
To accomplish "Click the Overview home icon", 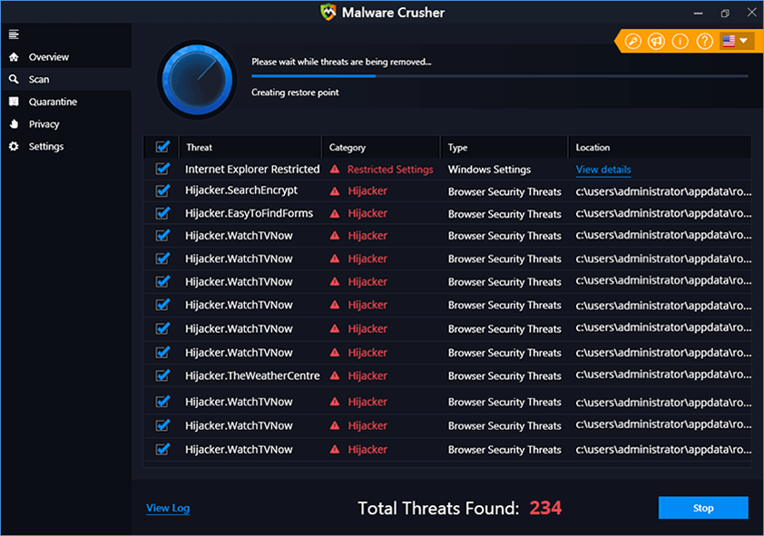I will pyautogui.click(x=14, y=57).
